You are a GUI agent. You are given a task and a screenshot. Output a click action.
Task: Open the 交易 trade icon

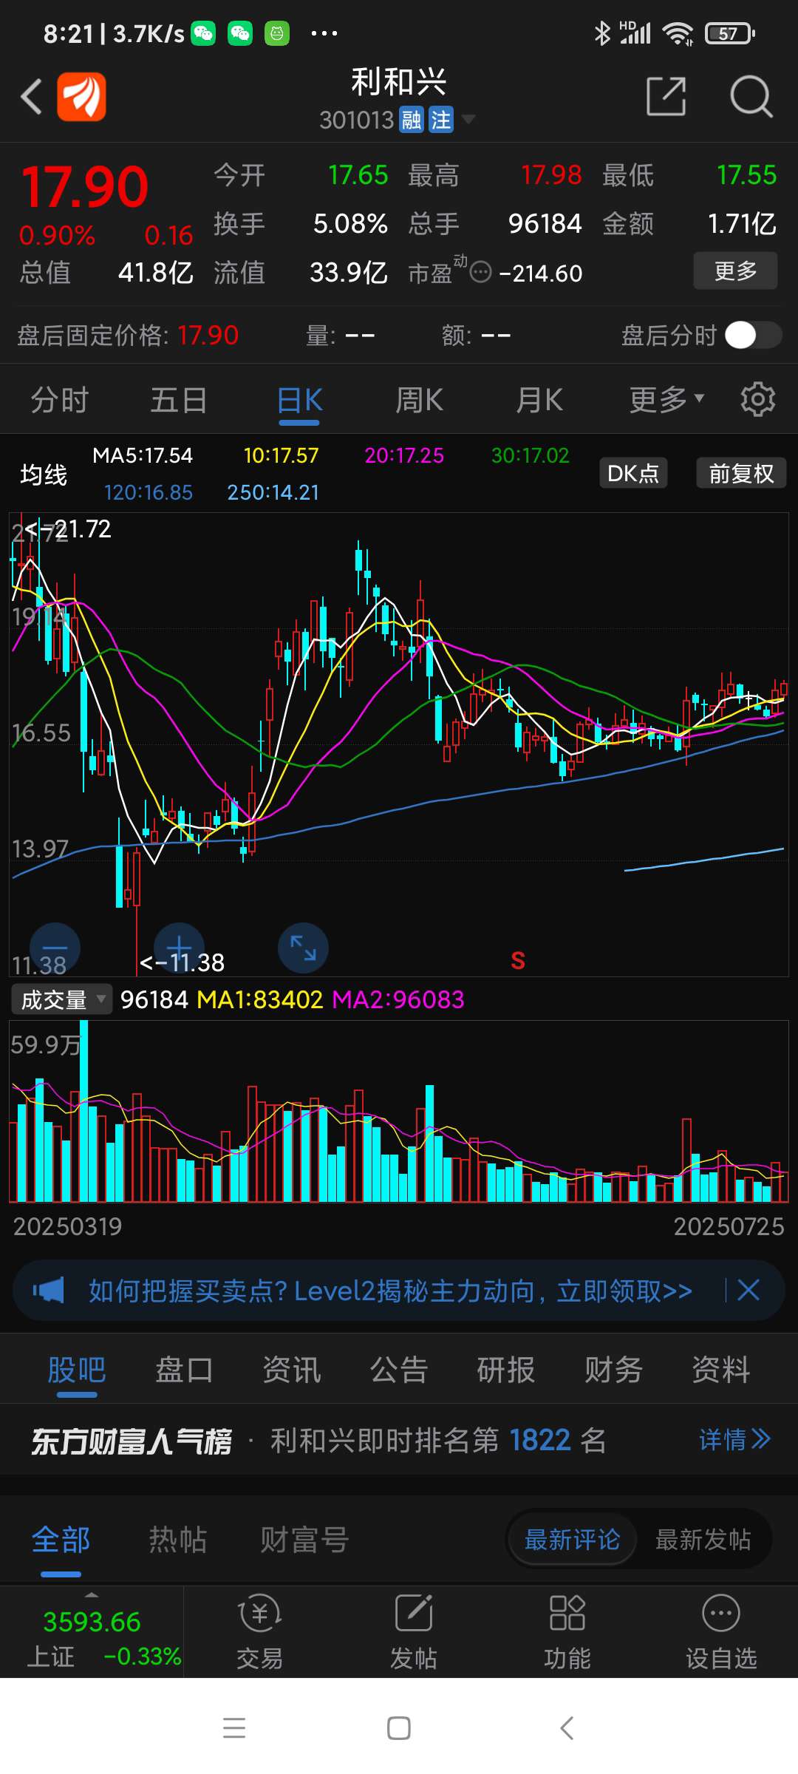coord(259,1631)
